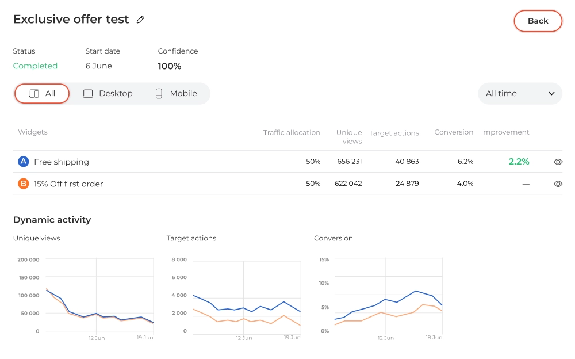This screenshot has height=359, width=575.
Task: Click the pencil edit icon beside title
Action: click(140, 20)
